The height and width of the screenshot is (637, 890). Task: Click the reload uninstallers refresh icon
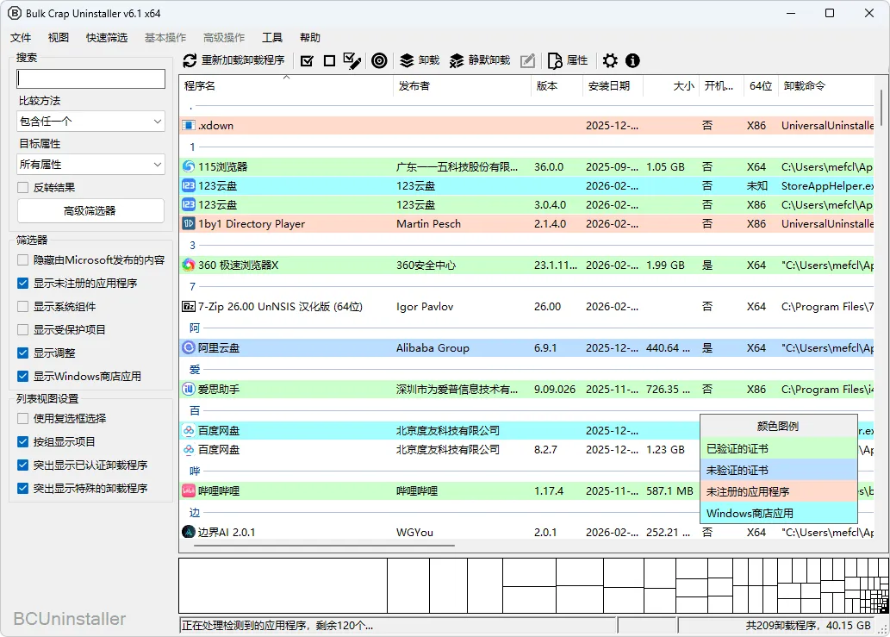[x=190, y=60]
